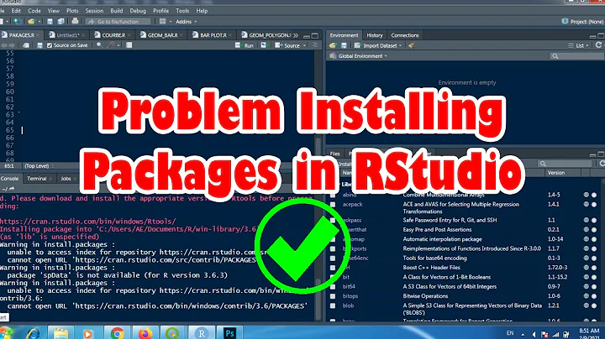Screen dimensions: 605x339
Task: Check the bit package checkbox
Action: point(333,277)
